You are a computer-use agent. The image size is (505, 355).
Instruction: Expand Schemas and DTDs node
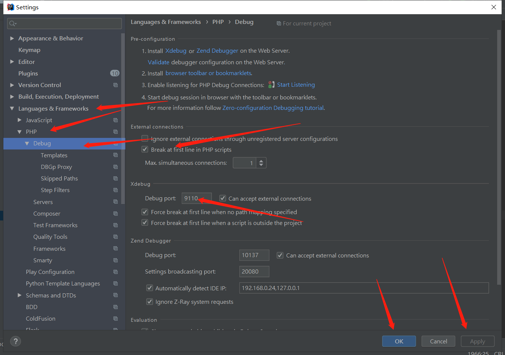[19, 295]
